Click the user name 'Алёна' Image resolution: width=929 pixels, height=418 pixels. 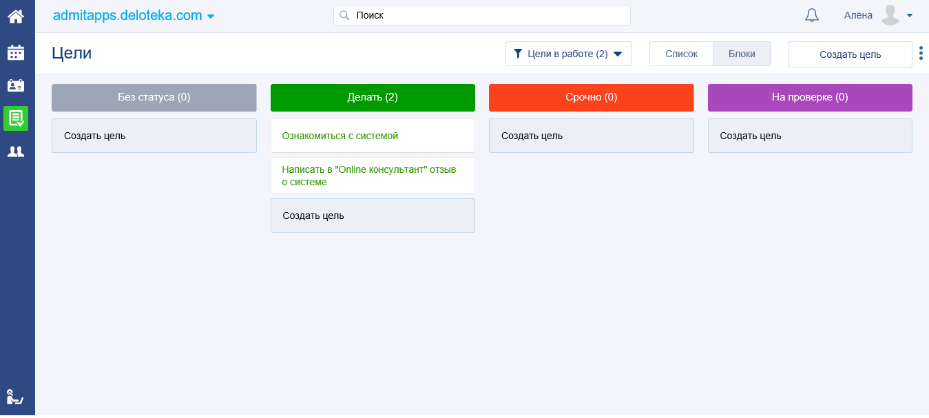[858, 15]
